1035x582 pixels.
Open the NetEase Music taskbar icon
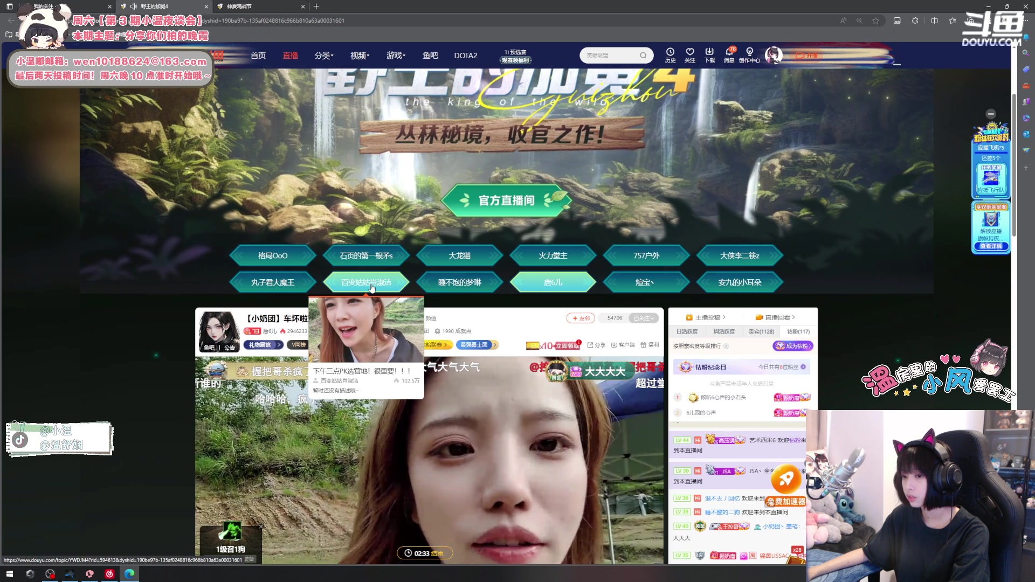(x=109, y=574)
